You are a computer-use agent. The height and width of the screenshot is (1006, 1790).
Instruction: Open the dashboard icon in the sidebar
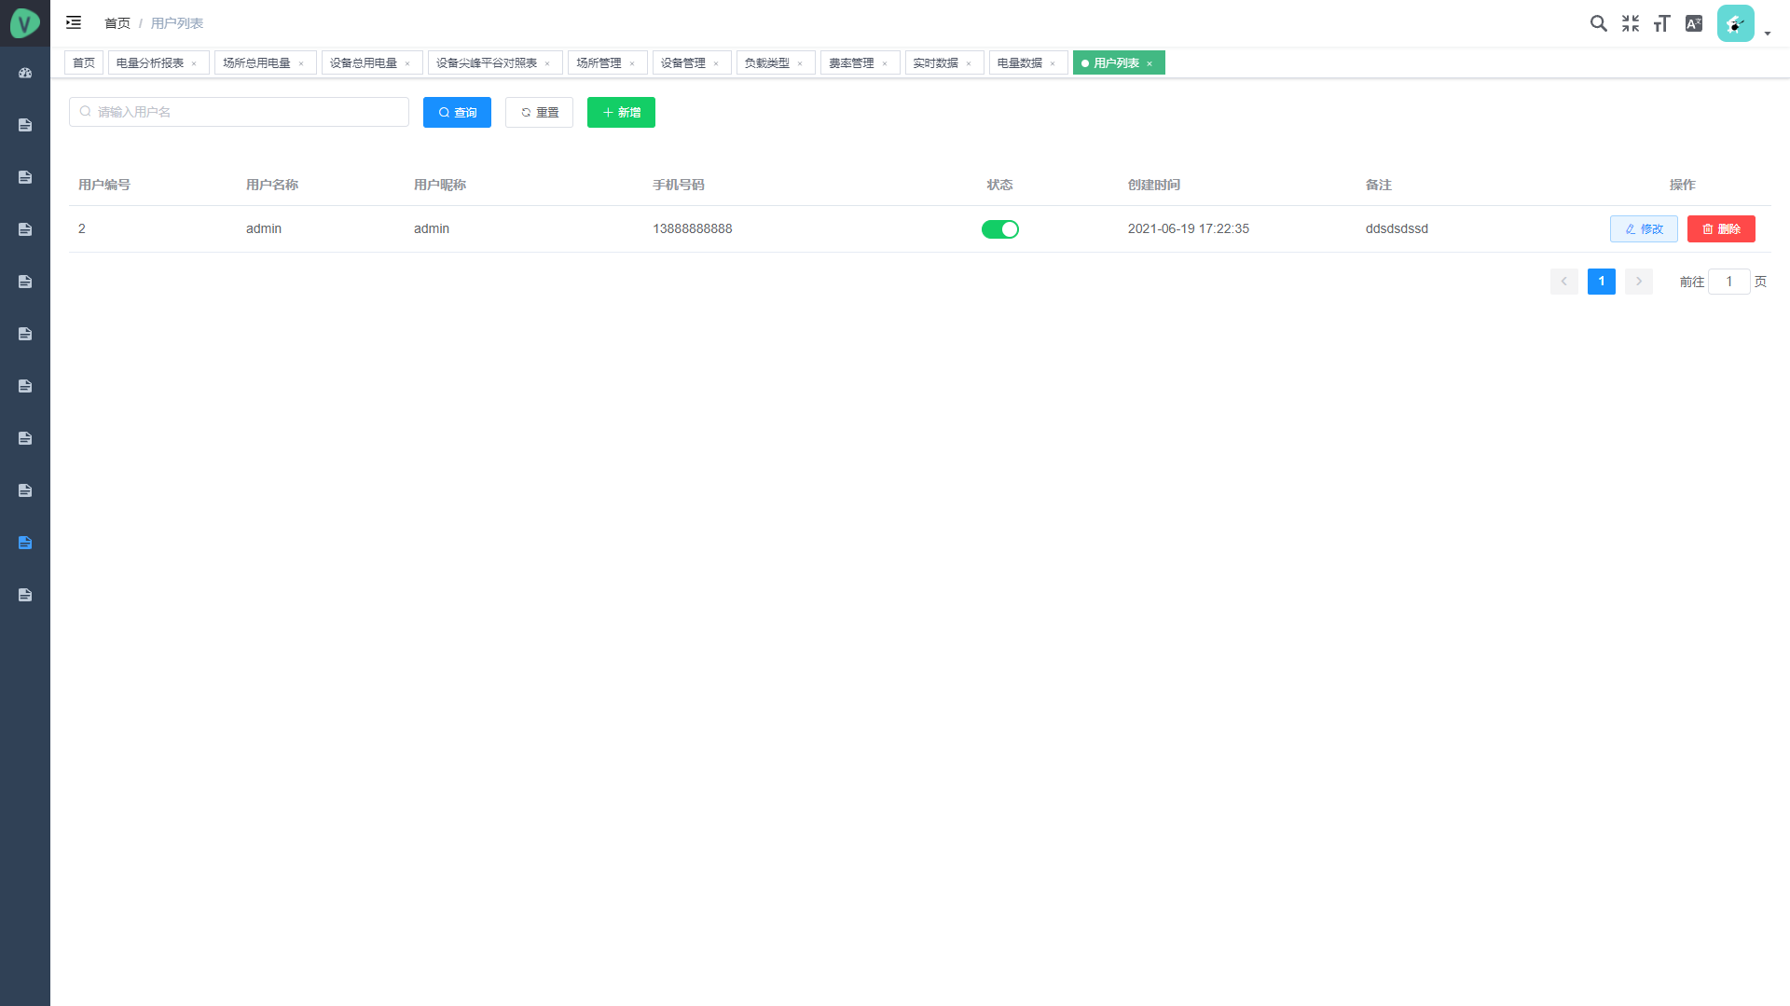25,73
